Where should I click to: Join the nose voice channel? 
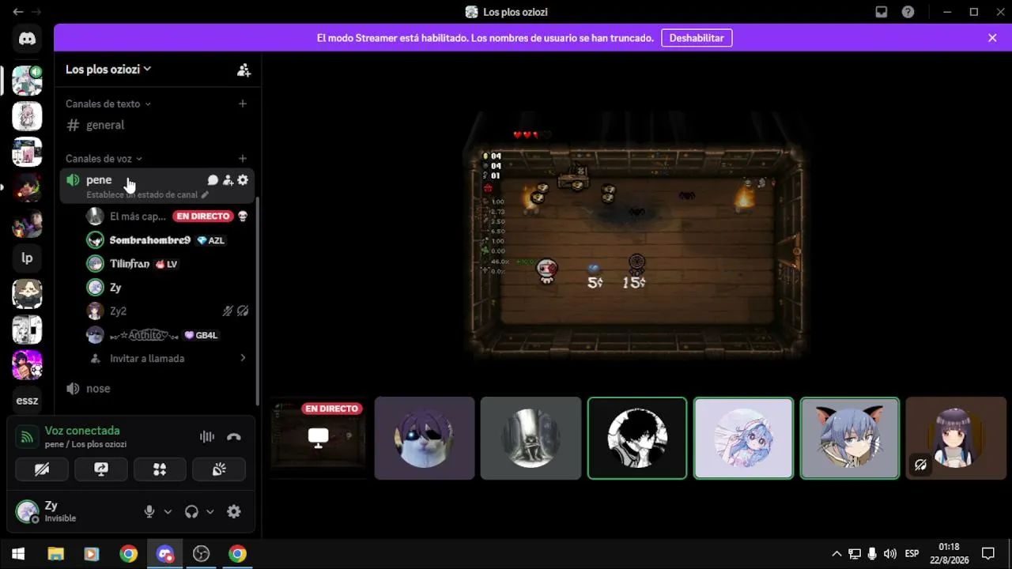point(157,389)
